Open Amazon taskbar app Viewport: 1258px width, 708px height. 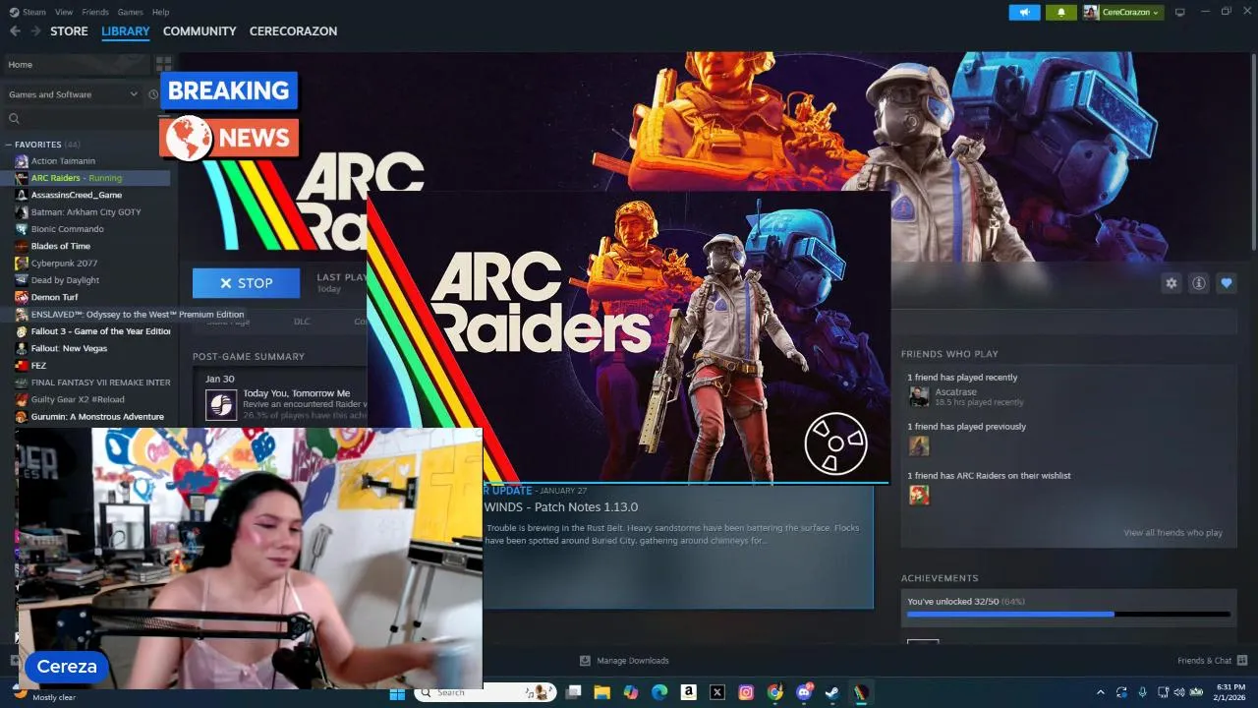(x=688, y=692)
